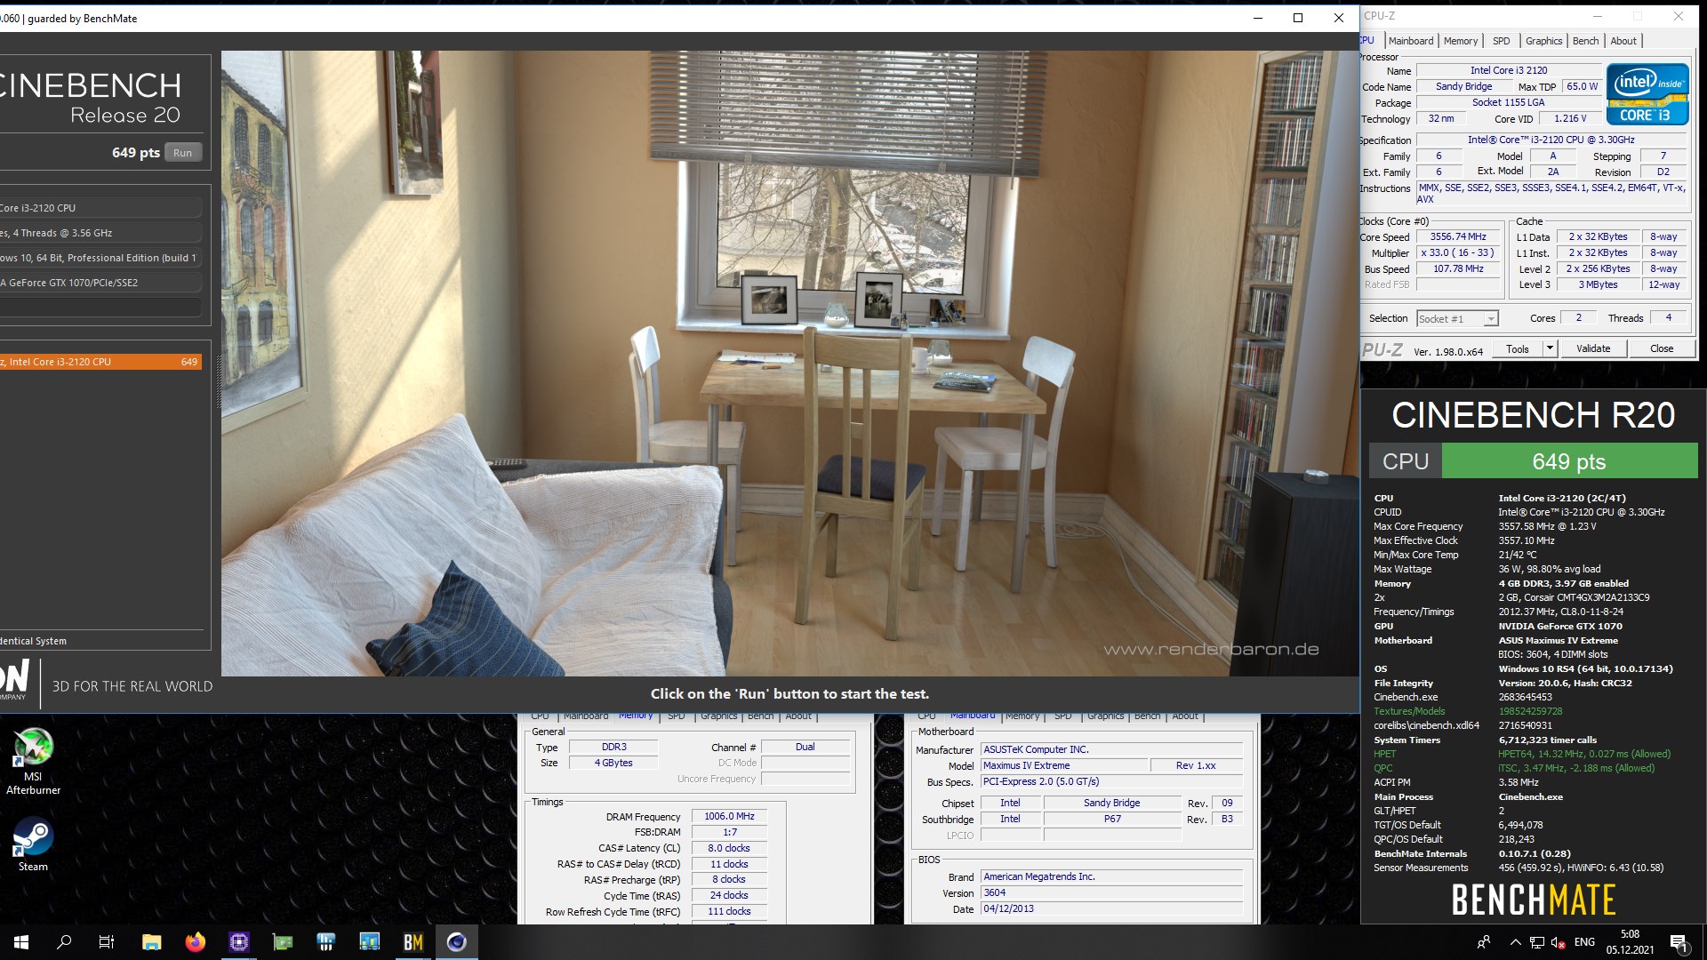
Task: Click Intel Core i3 logo in CPU-Z
Action: [1647, 94]
